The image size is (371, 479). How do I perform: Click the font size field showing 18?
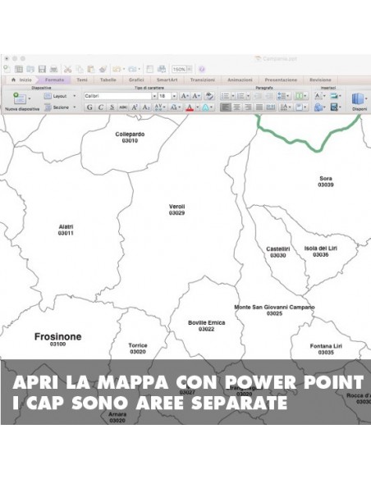165,96
